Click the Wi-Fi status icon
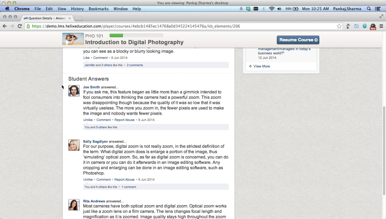The width and height of the screenshot is (386, 219). [x=271, y=9]
